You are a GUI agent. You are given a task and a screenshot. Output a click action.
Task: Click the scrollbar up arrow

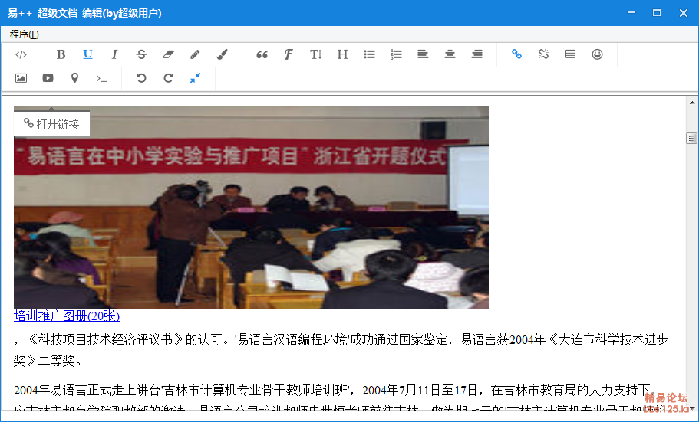point(692,103)
